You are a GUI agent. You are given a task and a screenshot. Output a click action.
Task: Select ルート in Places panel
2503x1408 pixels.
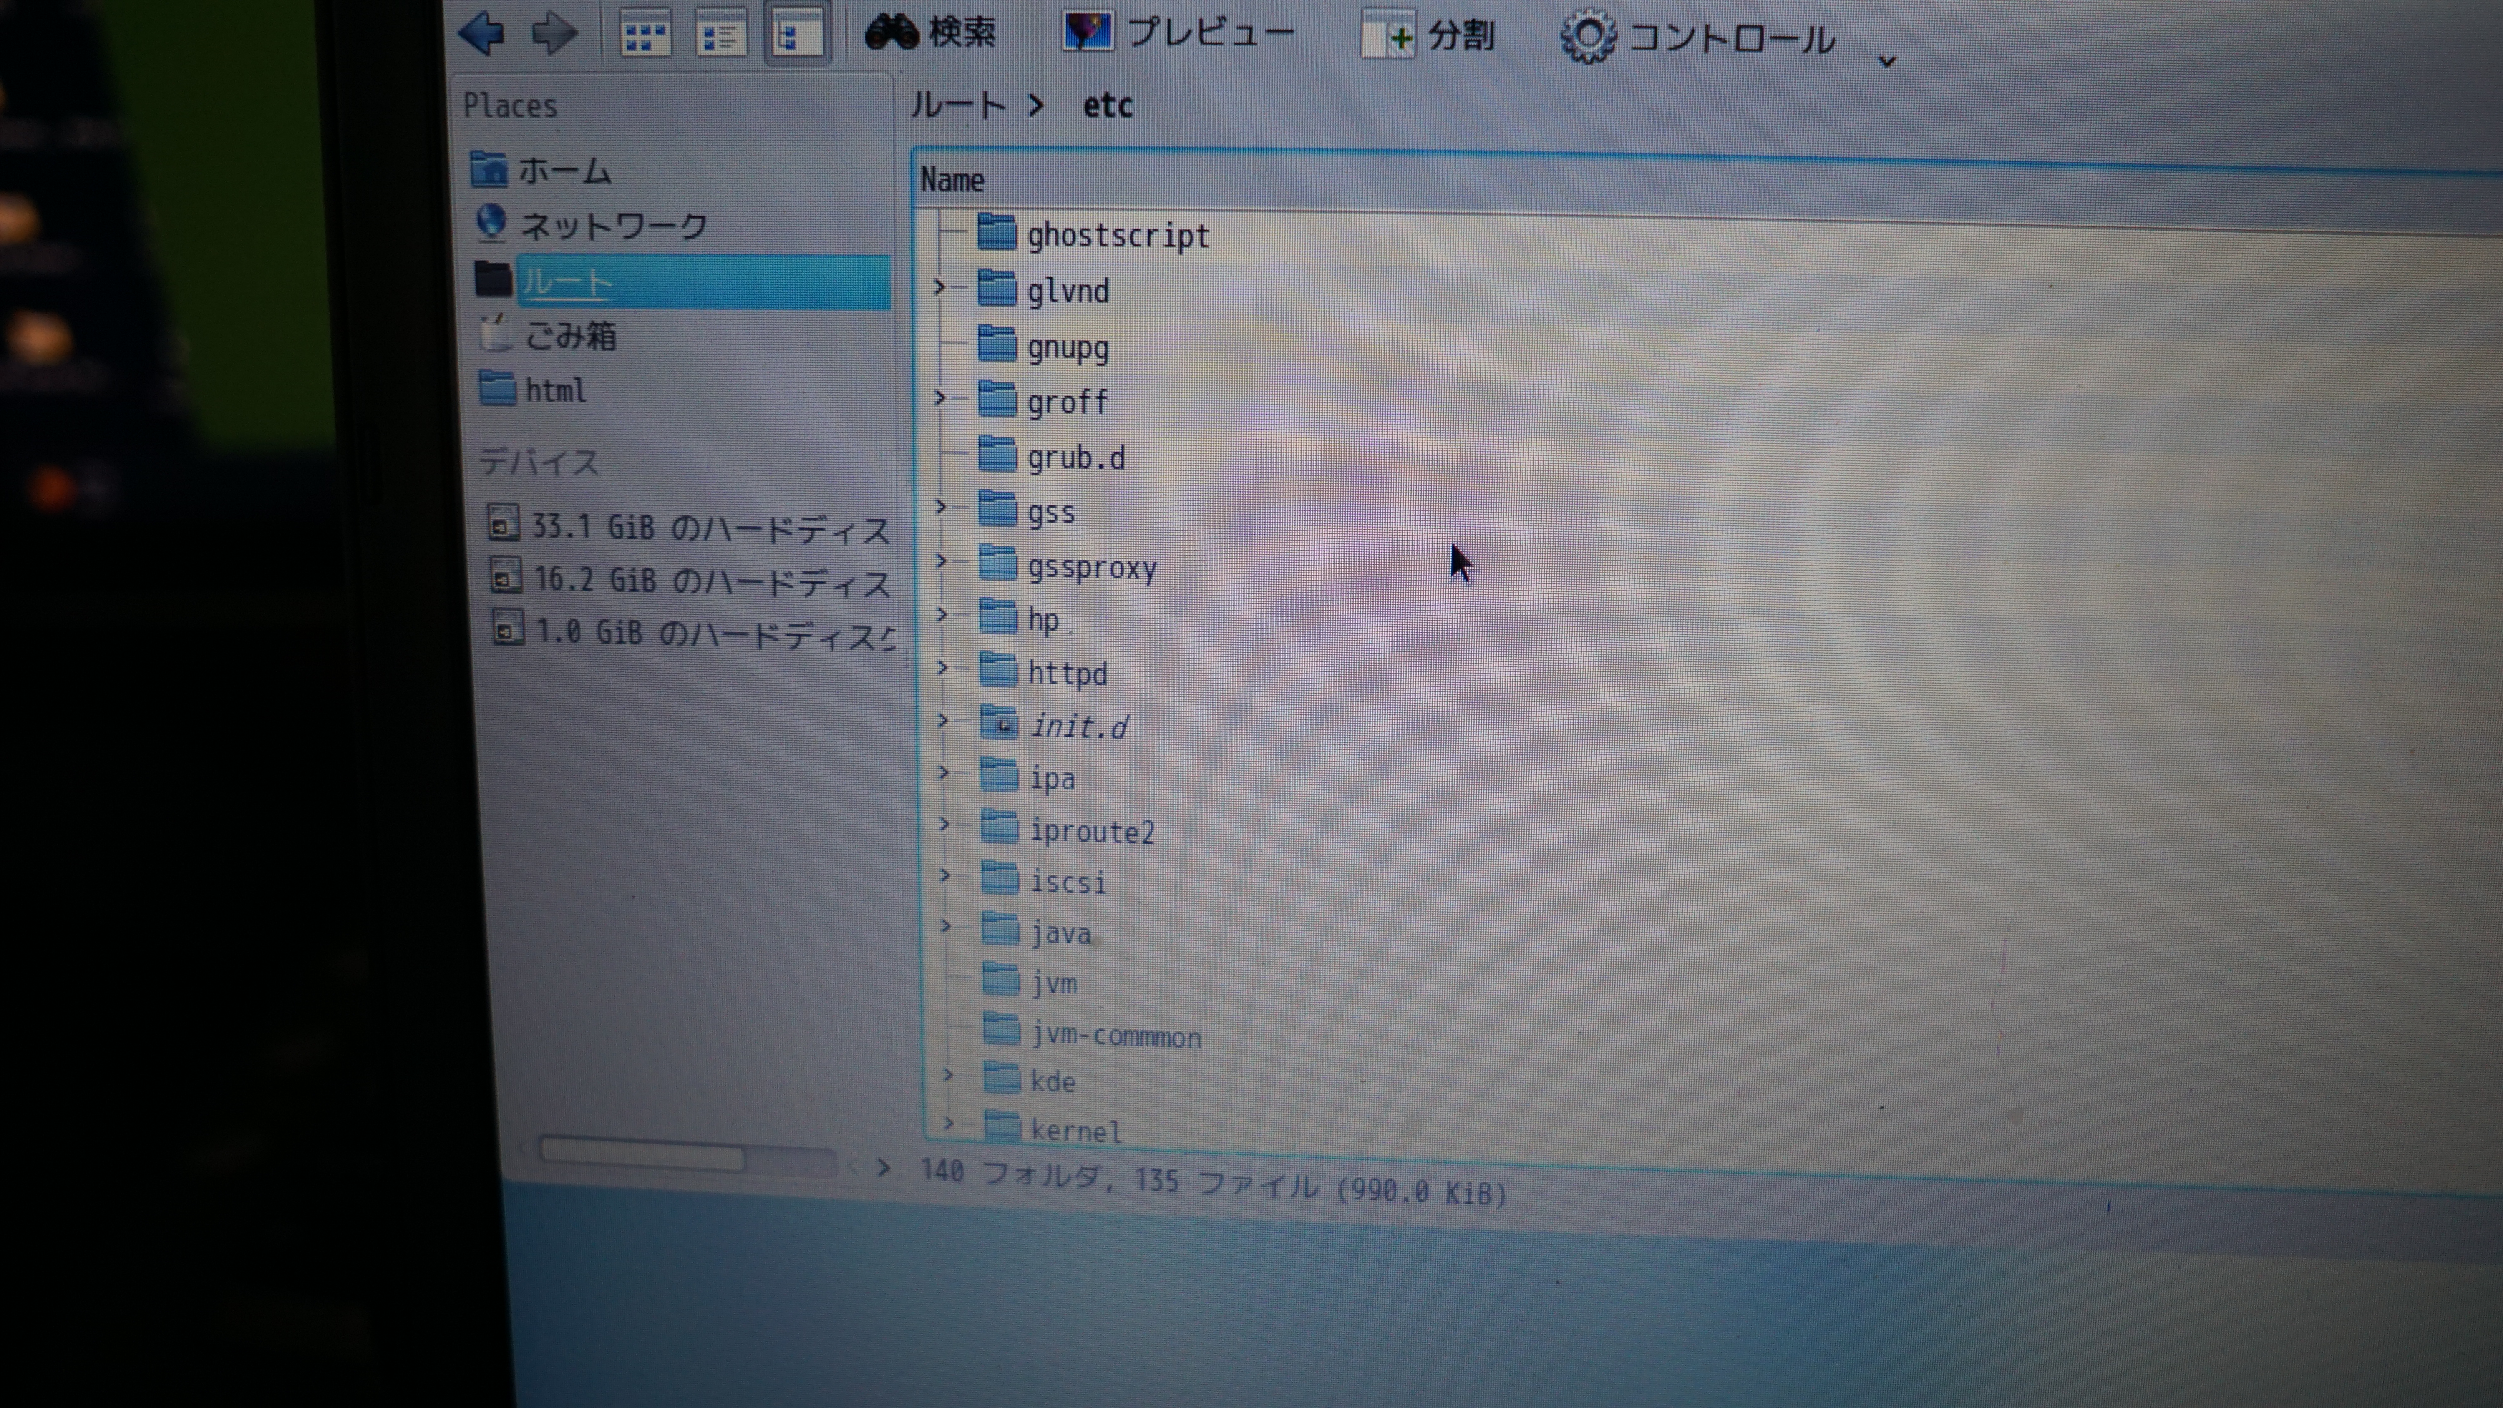(682, 282)
